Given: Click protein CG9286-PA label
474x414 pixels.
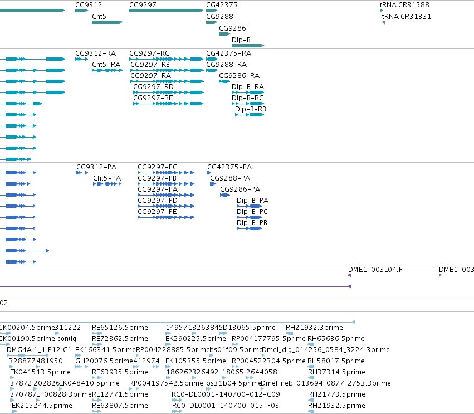Looking at the screenshot, I should point(240,189).
